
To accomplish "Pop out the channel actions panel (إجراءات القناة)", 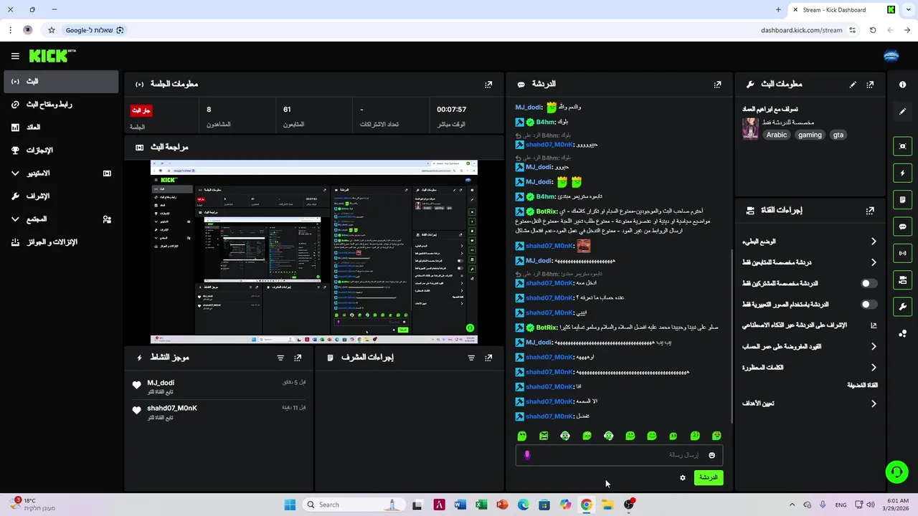I will [x=870, y=211].
